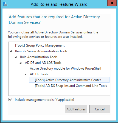Click Include management tools label text
The width and height of the screenshot is (118, 123).
[x=44, y=100]
